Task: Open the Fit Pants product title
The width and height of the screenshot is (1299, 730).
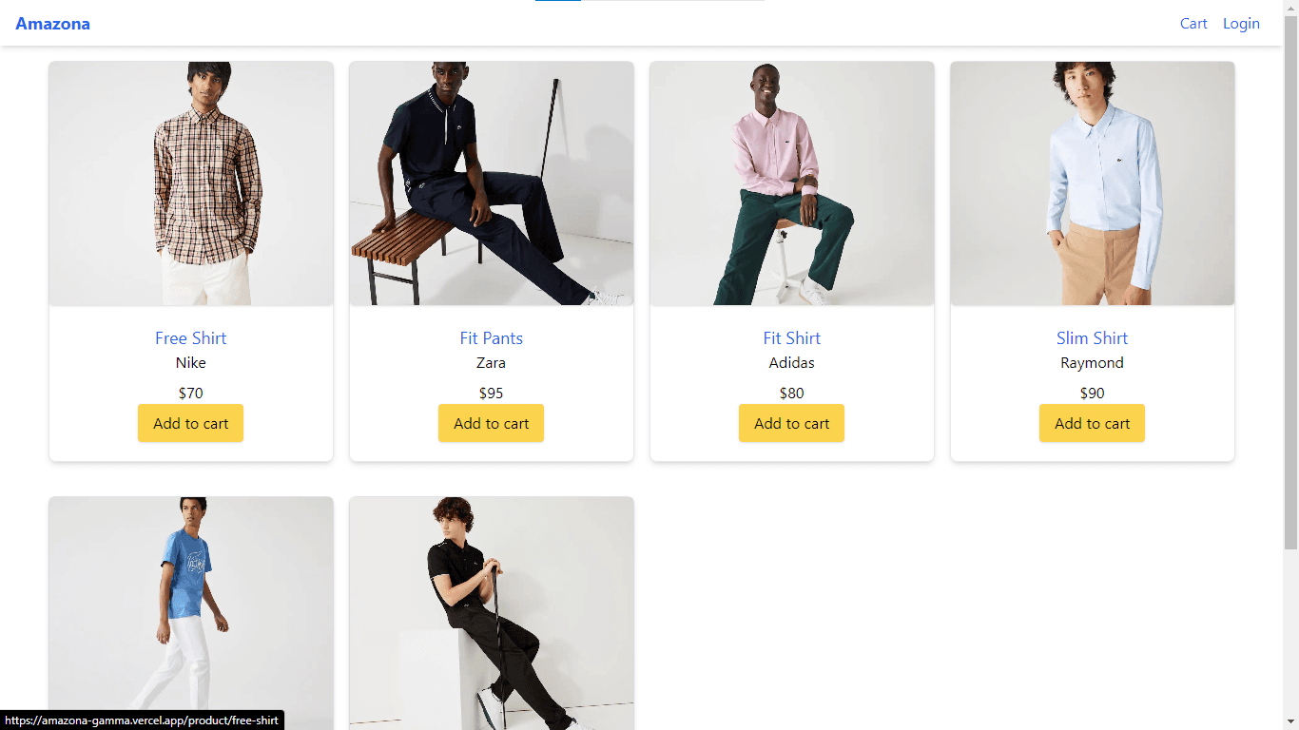Action: pos(491,338)
